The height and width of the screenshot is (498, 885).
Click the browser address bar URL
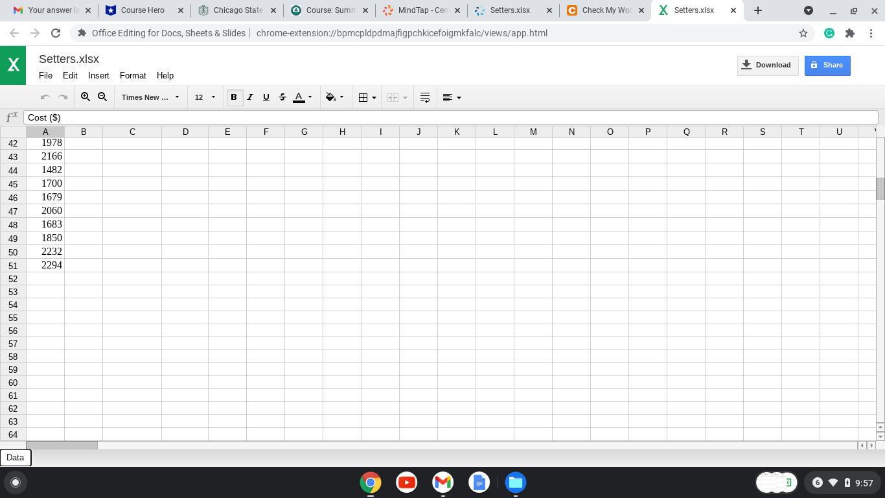[x=402, y=33]
